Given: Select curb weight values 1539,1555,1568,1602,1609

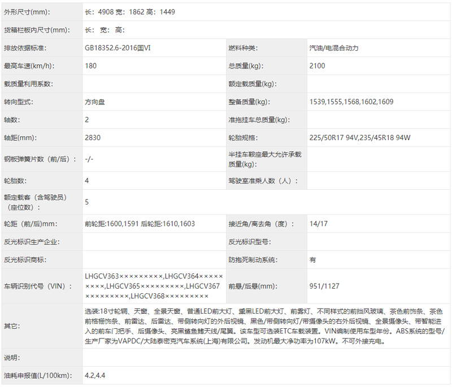Looking at the screenshot, I should pyautogui.click(x=351, y=102).
